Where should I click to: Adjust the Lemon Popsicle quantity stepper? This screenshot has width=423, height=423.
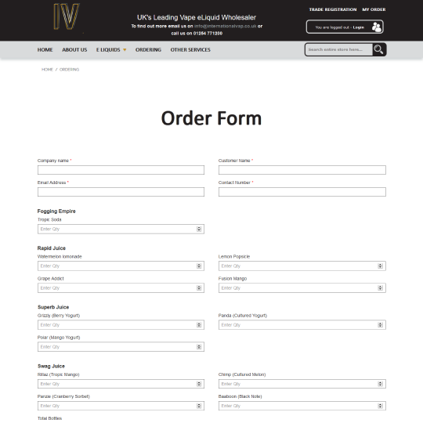point(380,266)
